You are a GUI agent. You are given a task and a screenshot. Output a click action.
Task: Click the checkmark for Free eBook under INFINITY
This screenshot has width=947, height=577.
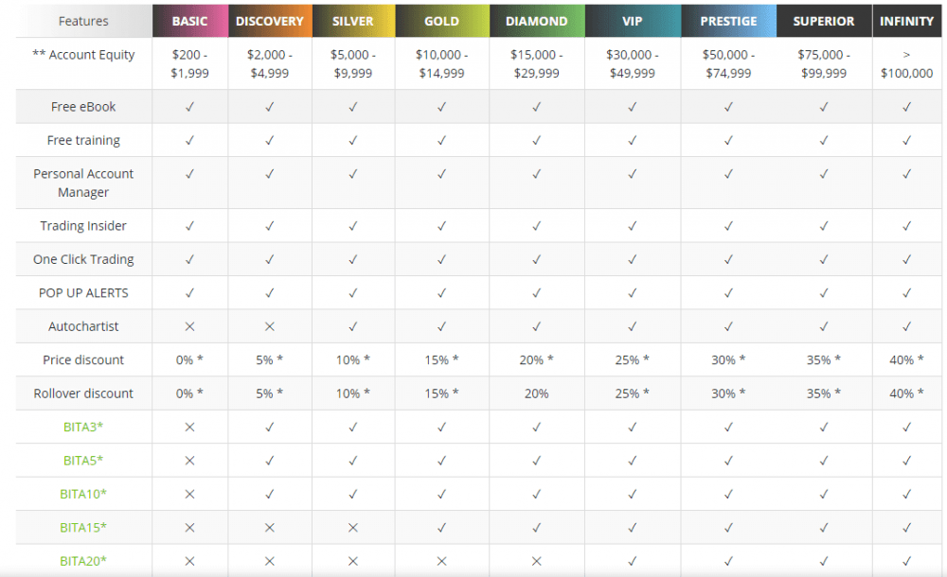[906, 107]
